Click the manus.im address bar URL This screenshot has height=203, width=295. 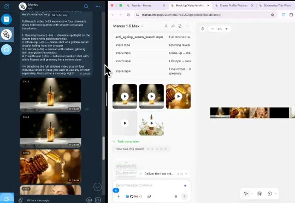pyautogui.click(x=181, y=15)
